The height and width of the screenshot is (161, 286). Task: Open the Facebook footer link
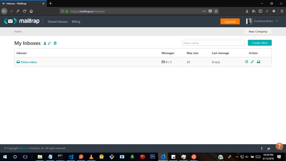click(x=262, y=148)
